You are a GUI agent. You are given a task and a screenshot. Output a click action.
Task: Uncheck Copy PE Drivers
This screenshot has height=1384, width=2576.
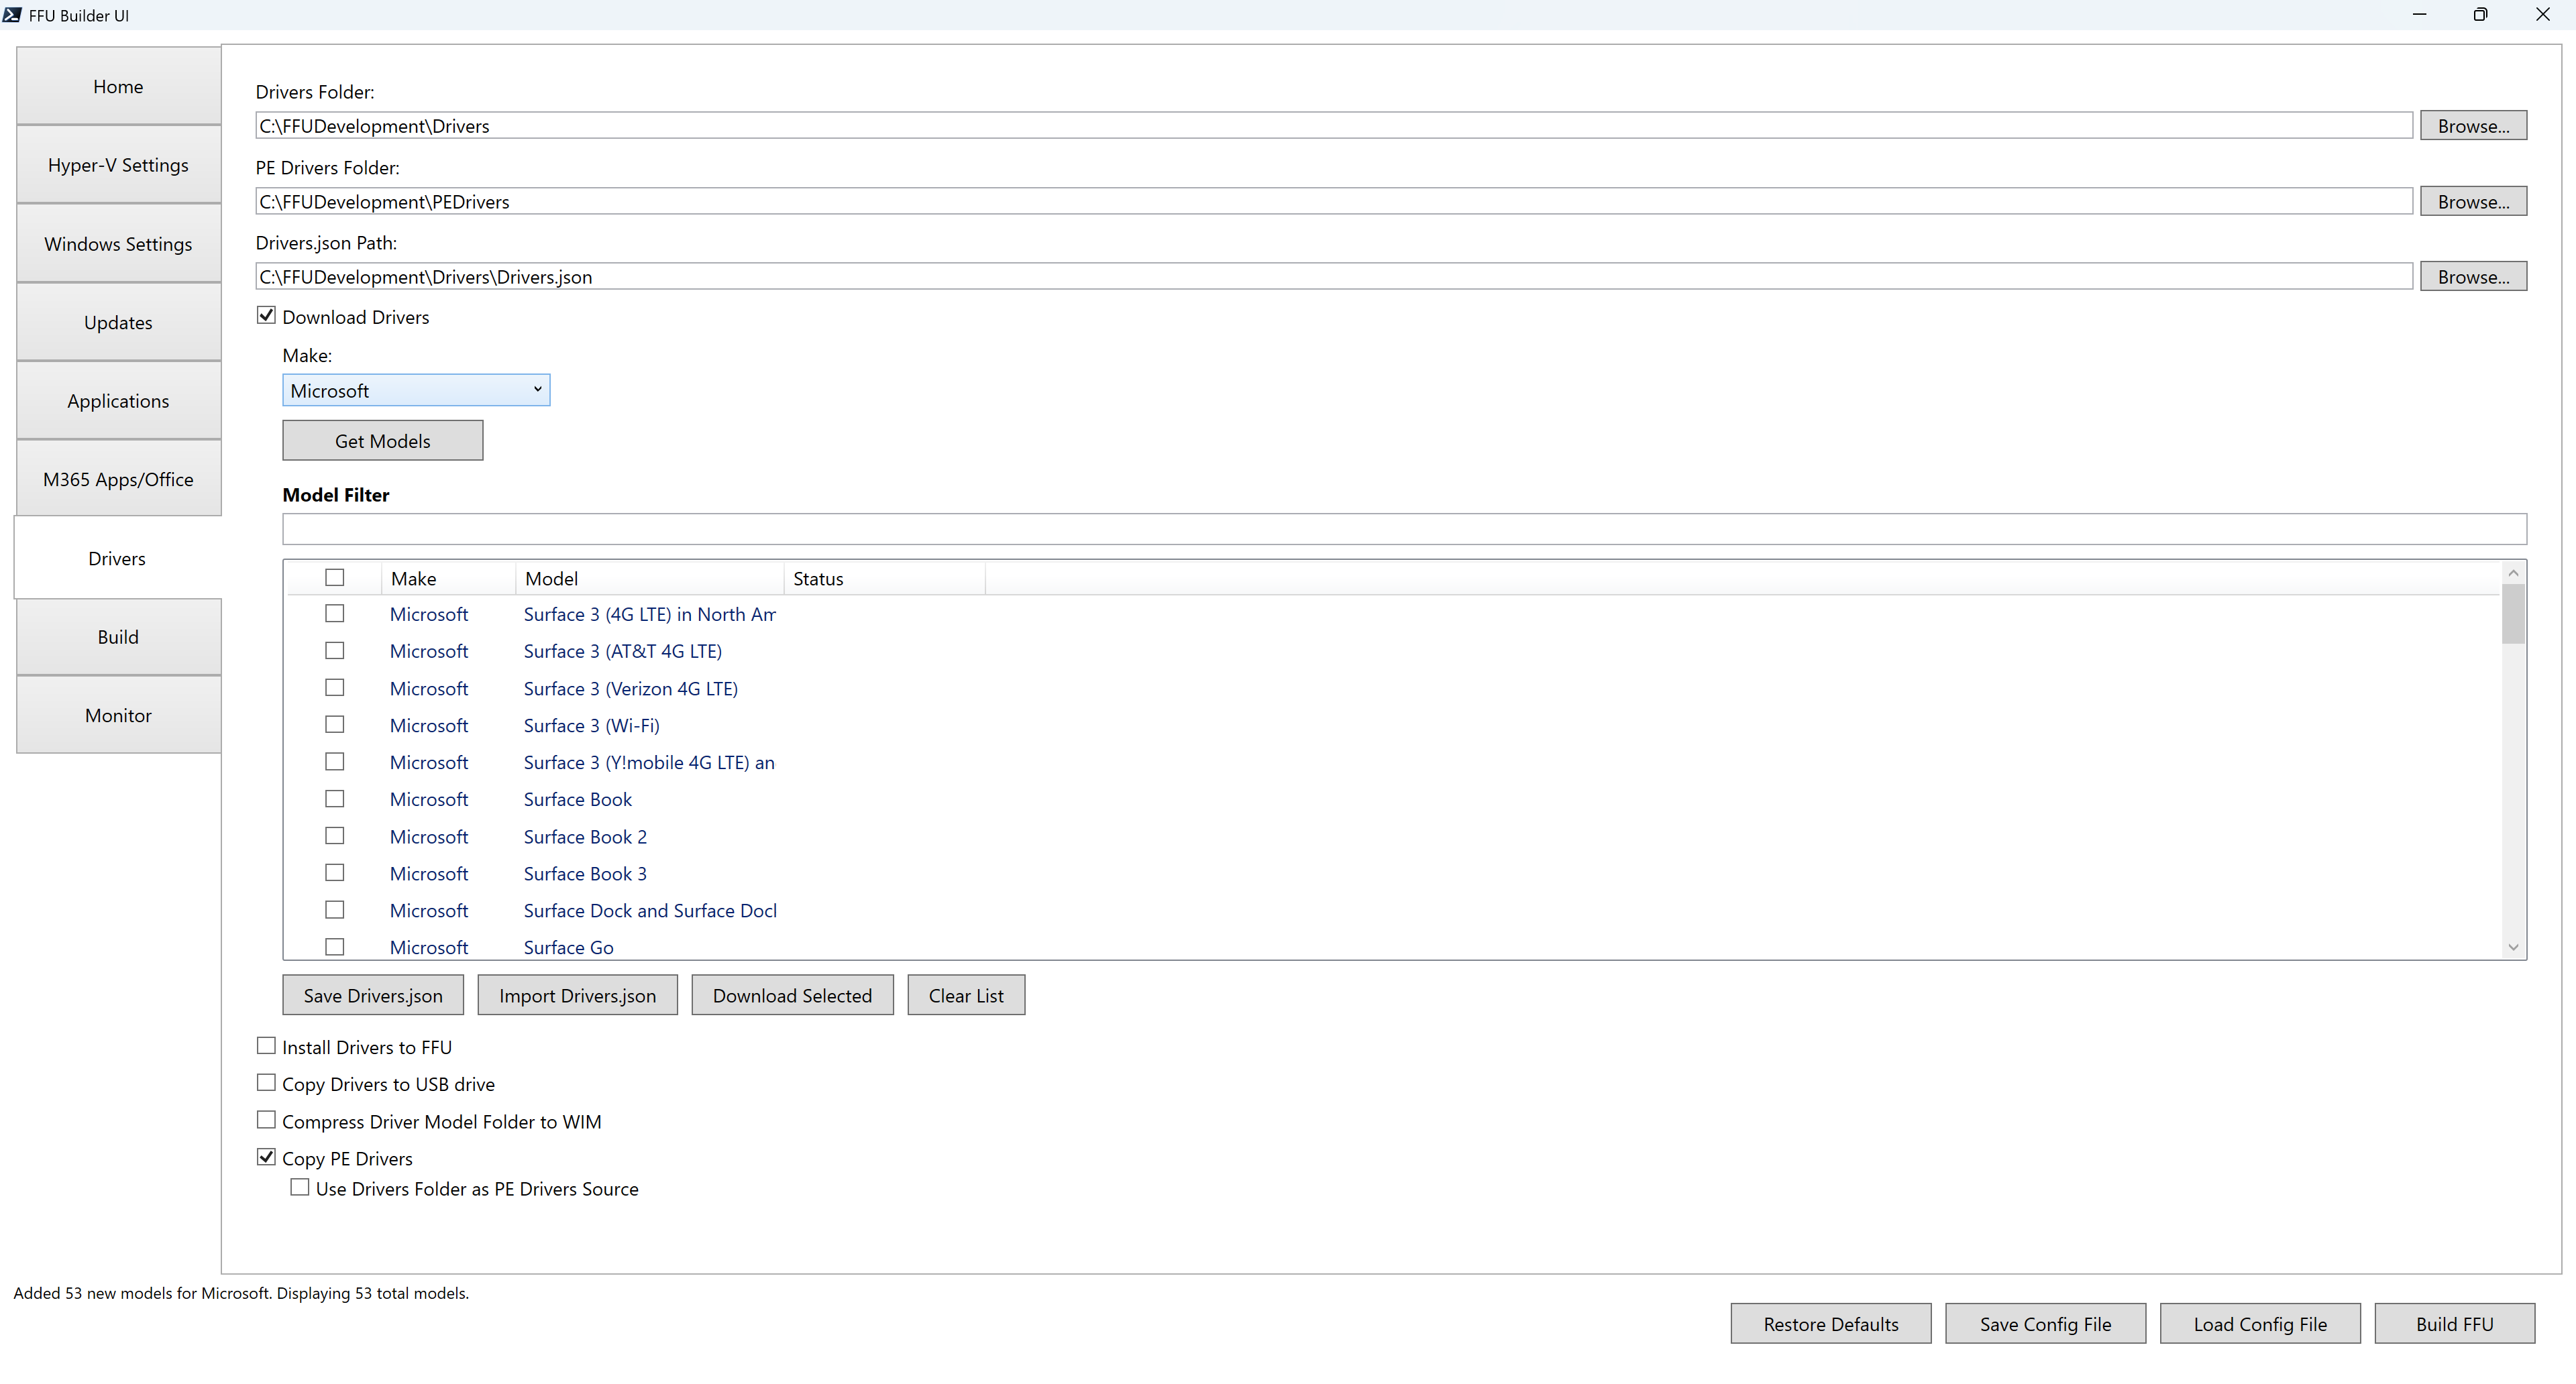pyautogui.click(x=266, y=1157)
